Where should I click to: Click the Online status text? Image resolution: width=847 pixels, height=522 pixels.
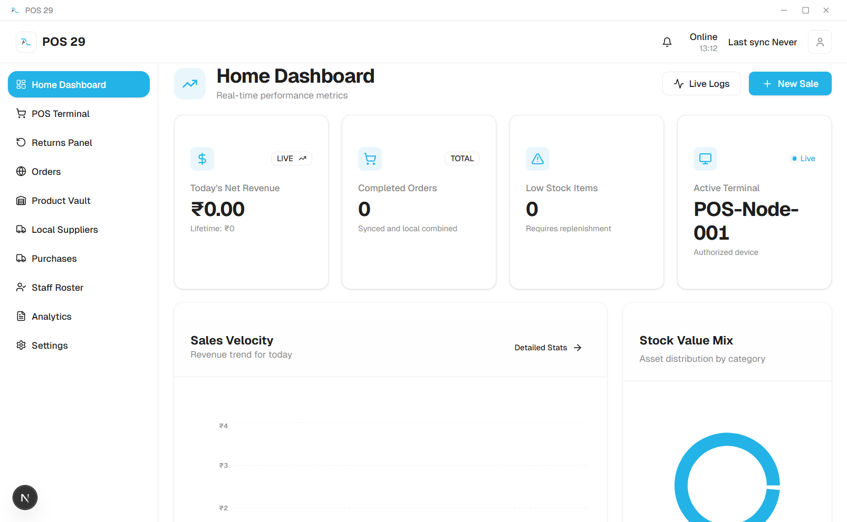pos(704,37)
